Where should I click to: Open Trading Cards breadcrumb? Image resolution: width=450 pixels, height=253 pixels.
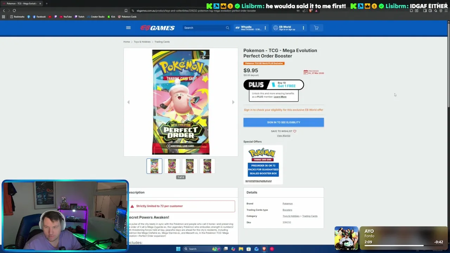tap(162, 42)
